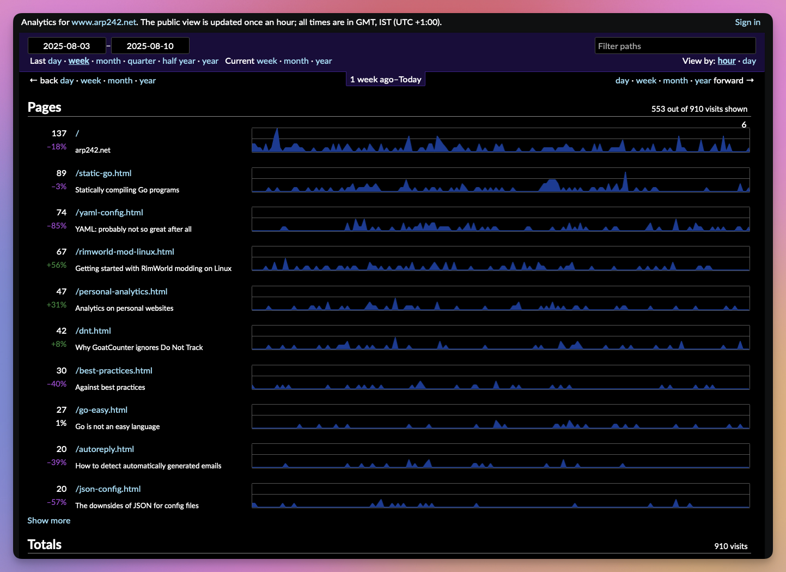Open the /json-config.html page path
The image size is (786, 572).
(x=108, y=489)
